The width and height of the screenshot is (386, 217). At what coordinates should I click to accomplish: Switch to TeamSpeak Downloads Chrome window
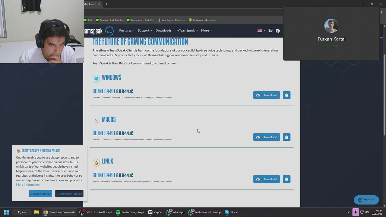click(x=59, y=212)
